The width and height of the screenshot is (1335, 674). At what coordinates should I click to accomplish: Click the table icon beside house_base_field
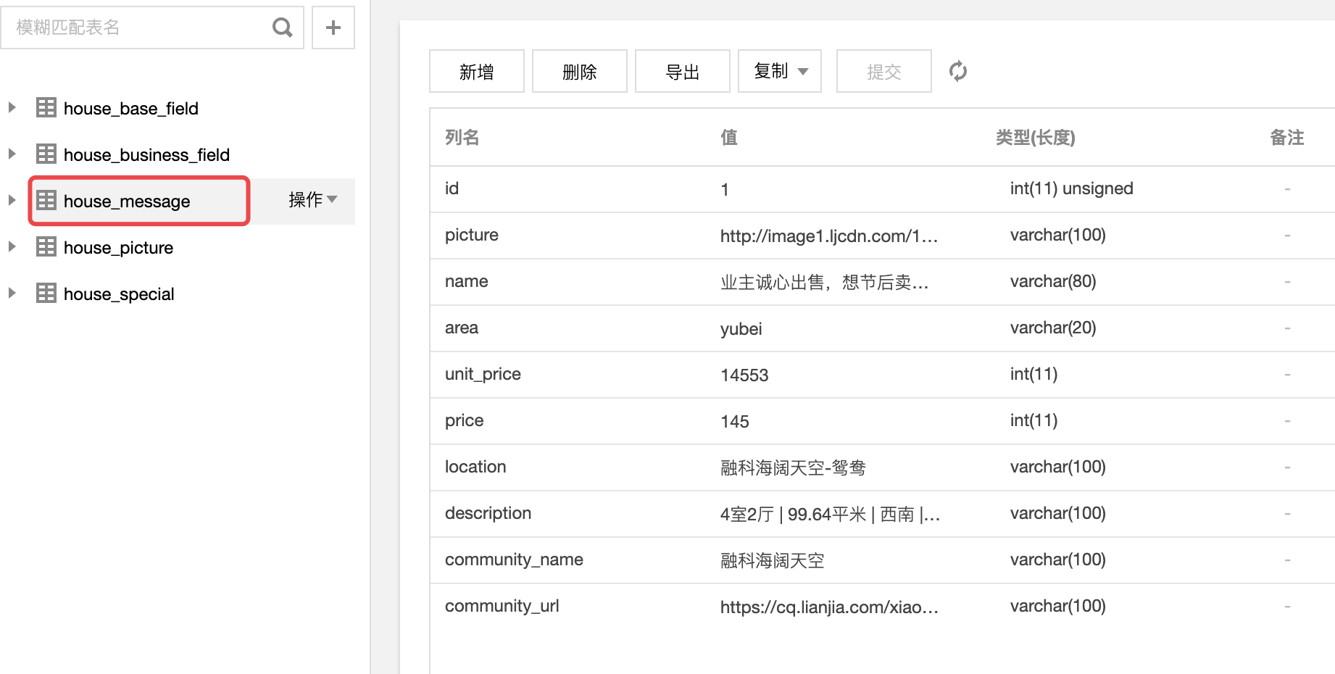tap(46, 108)
